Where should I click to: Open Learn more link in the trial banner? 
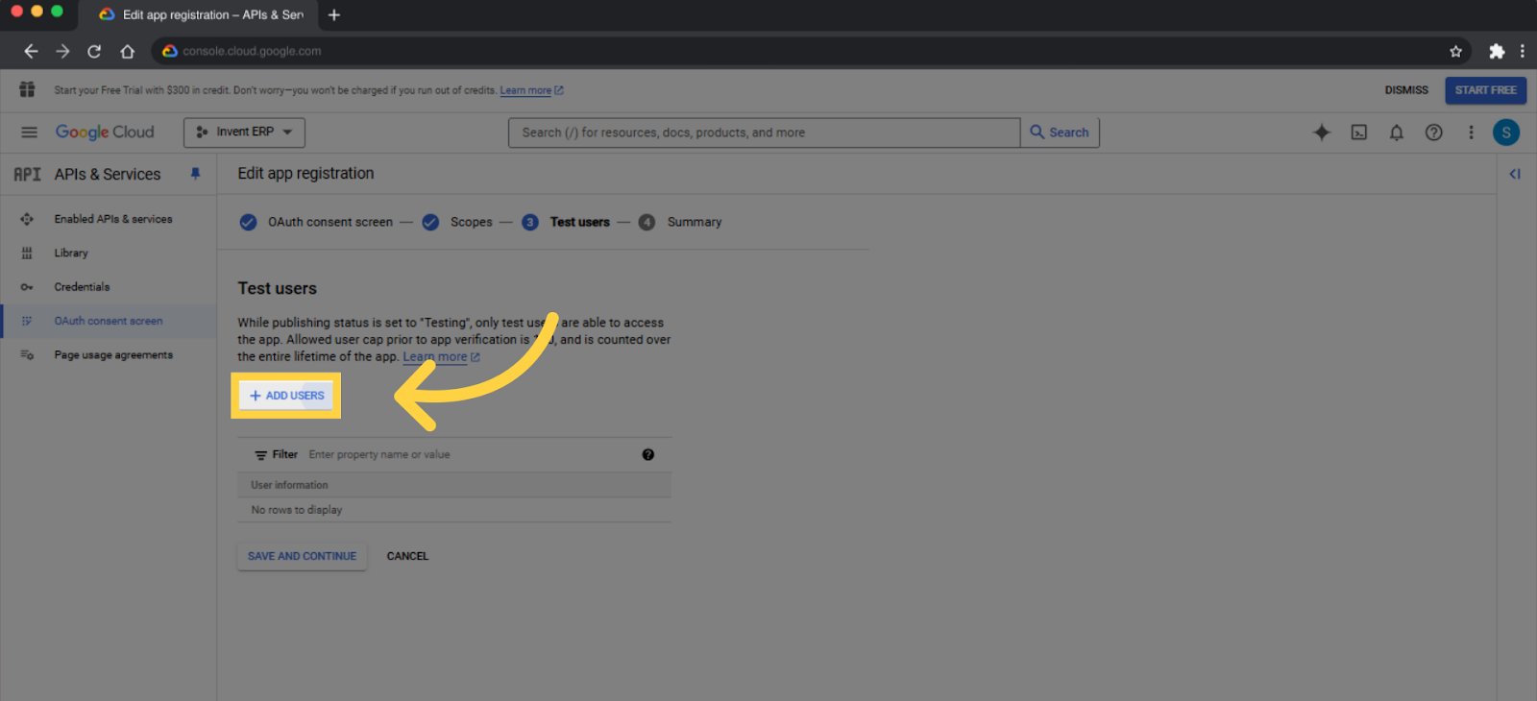531,90
